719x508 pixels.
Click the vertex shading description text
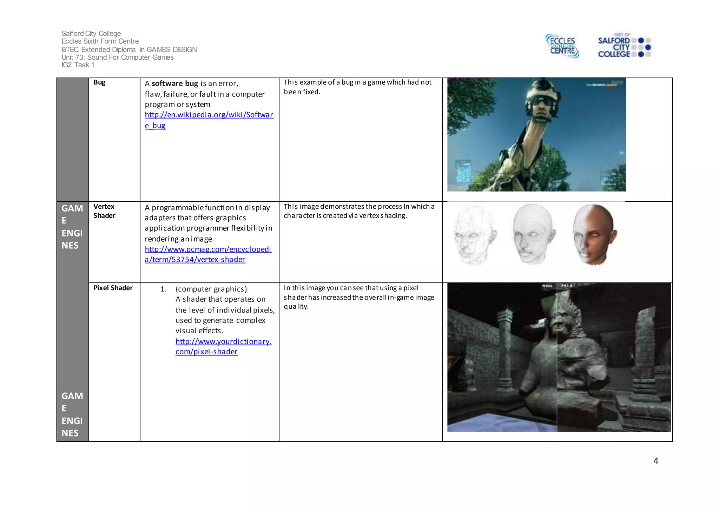pos(359,211)
